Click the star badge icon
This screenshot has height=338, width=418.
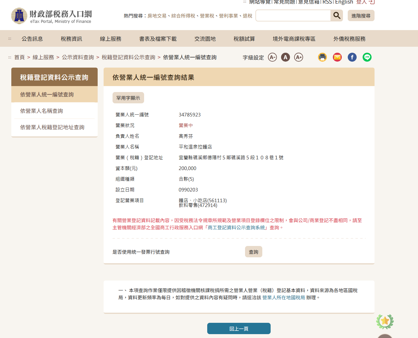click(x=385, y=321)
